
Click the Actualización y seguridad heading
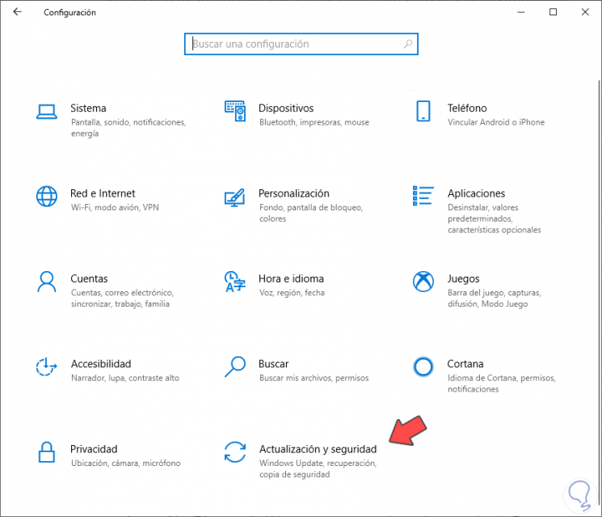click(x=318, y=449)
